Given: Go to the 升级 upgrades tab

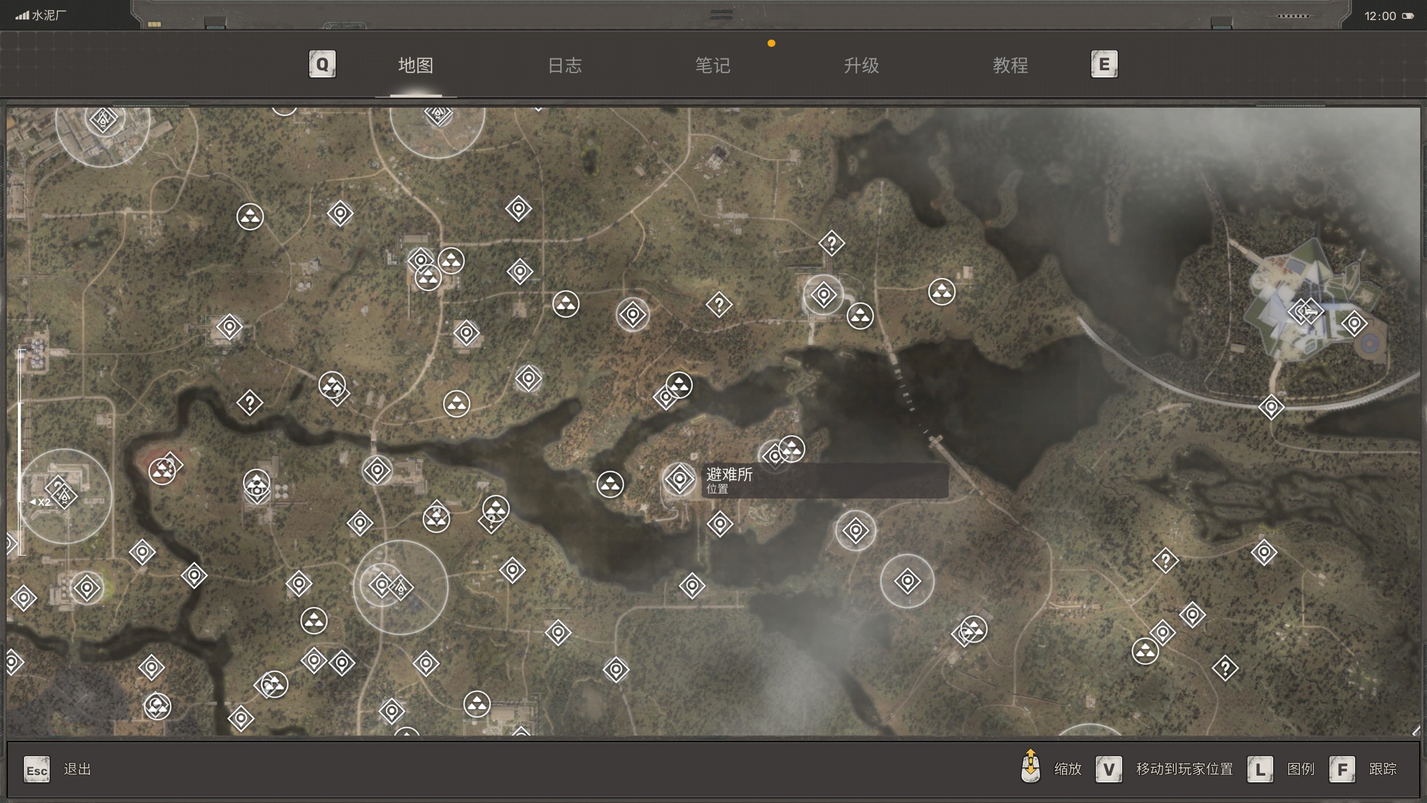Looking at the screenshot, I should (861, 65).
